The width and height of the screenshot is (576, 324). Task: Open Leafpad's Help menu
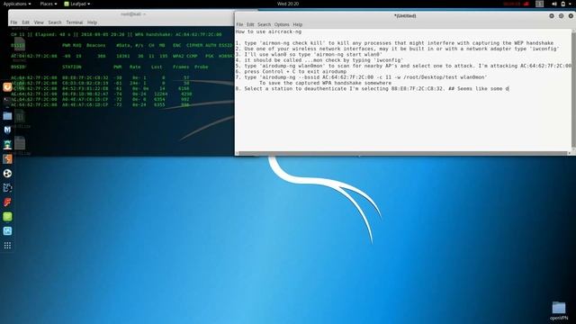[x=298, y=24]
